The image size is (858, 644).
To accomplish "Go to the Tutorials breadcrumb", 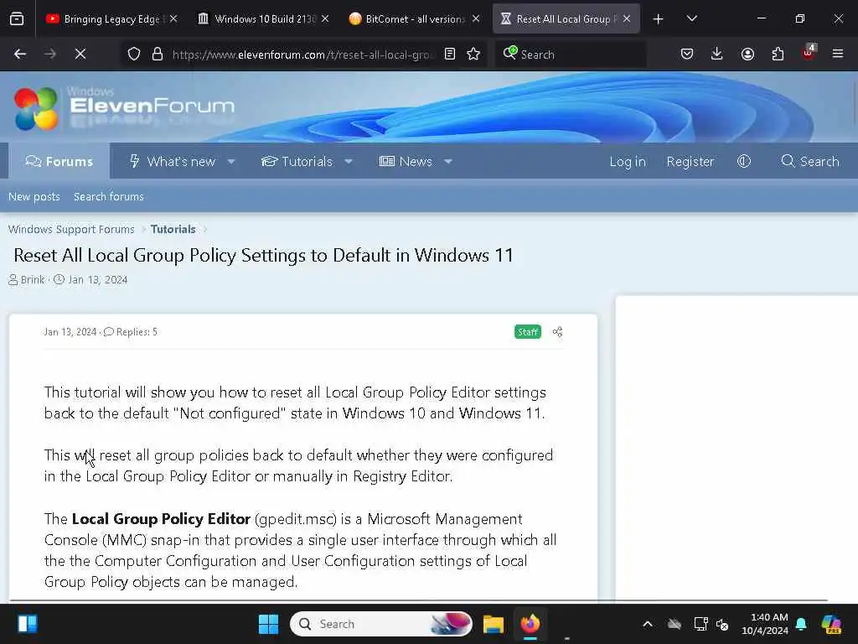I will pyautogui.click(x=173, y=229).
